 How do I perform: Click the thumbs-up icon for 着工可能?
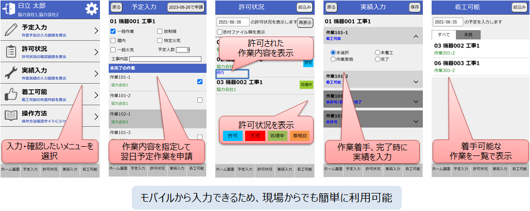[x=10, y=94]
